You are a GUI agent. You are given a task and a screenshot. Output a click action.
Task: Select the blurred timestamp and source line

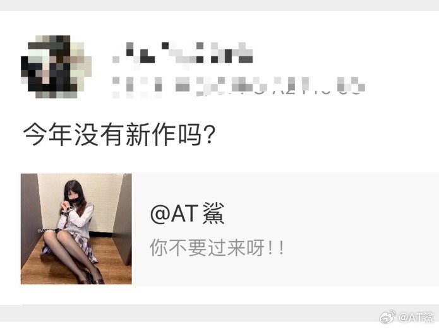coord(239,86)
